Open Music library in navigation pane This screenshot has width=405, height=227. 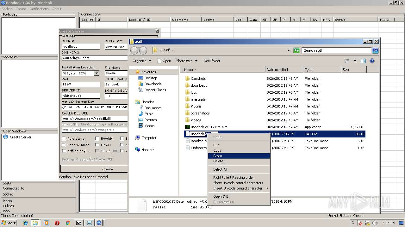click(148, 114)
